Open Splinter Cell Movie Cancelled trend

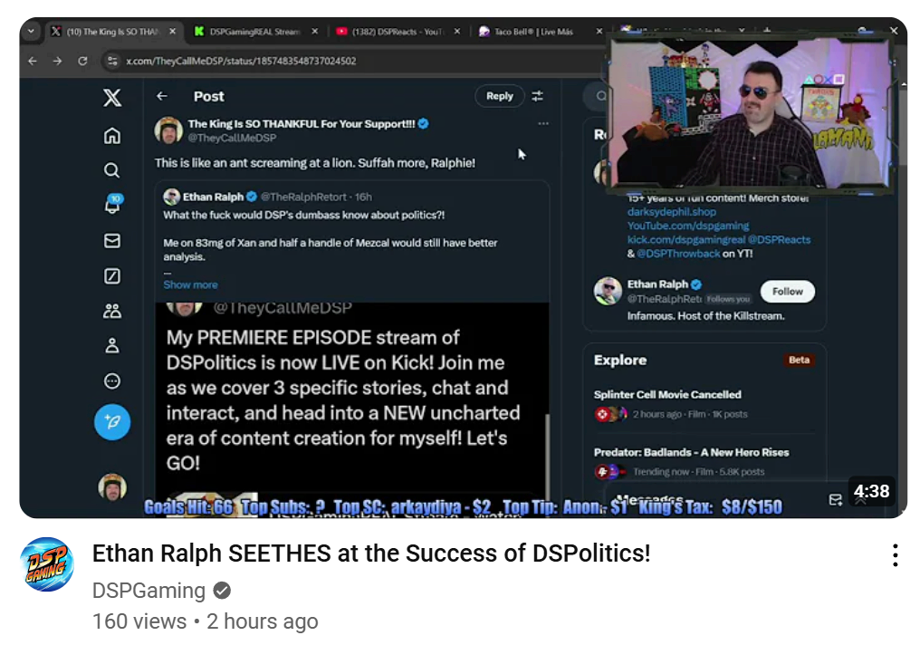click(704, 404)
